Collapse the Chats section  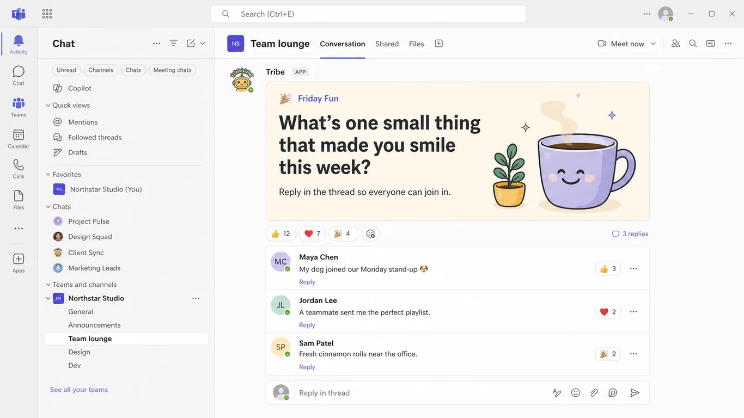48,207
